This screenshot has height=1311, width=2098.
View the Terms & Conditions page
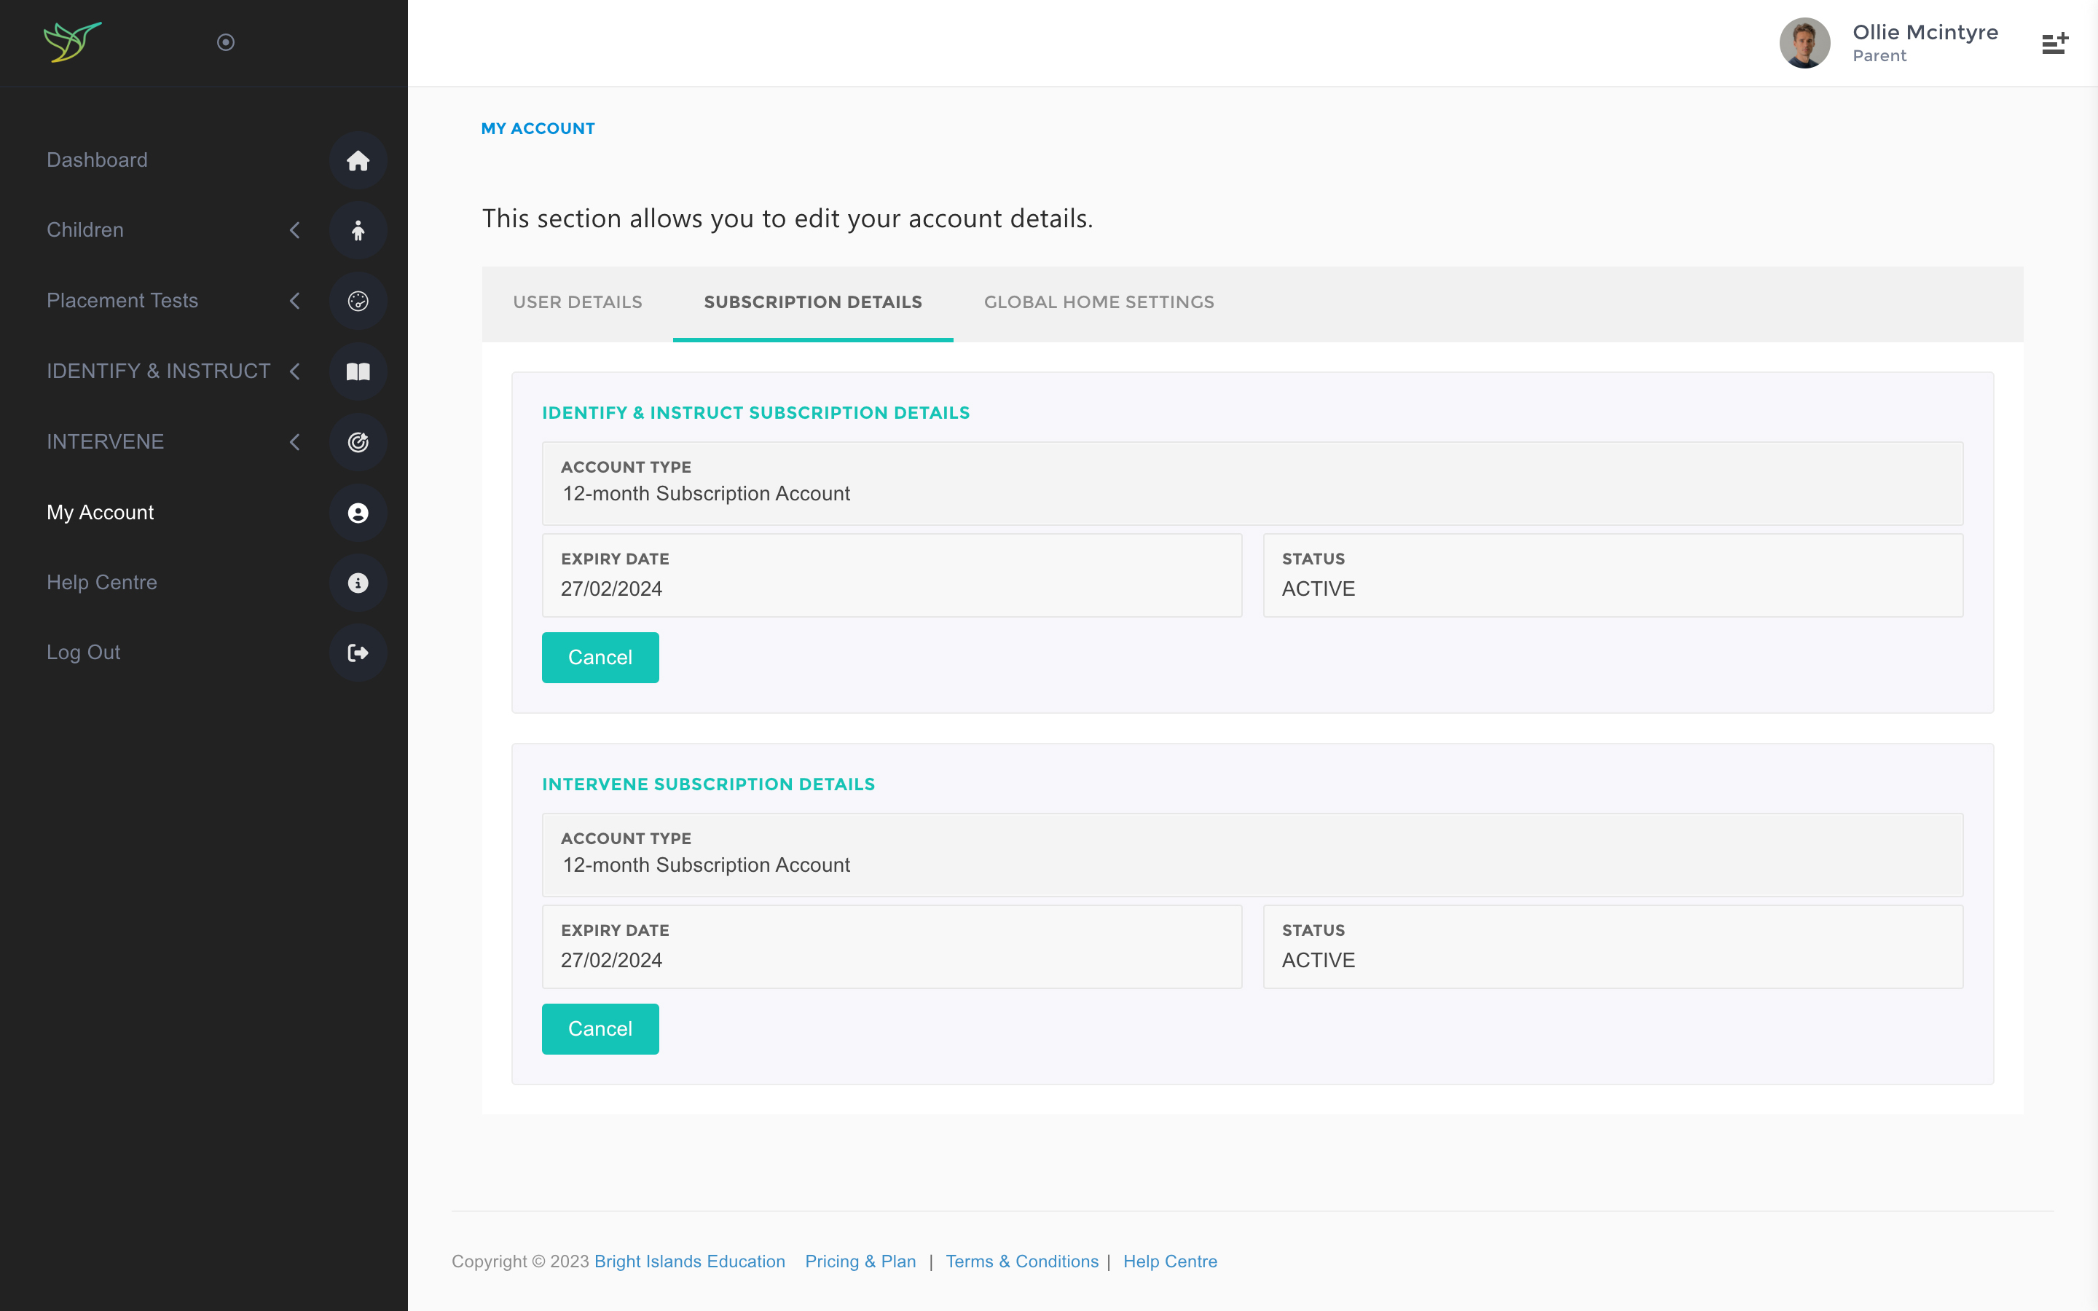(x=1022, y=1261)
